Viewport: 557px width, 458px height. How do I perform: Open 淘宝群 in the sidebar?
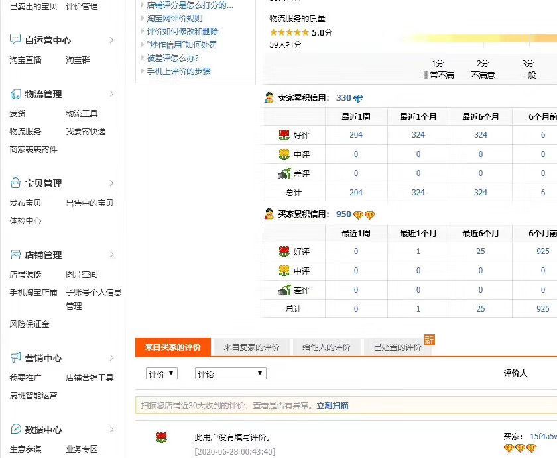pyautogui.click(x=78, y=60)
